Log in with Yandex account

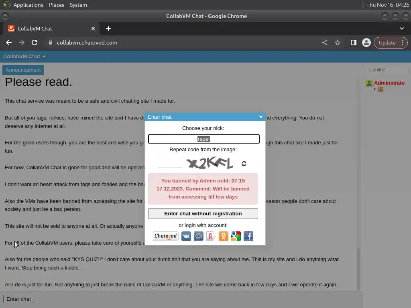210,236
